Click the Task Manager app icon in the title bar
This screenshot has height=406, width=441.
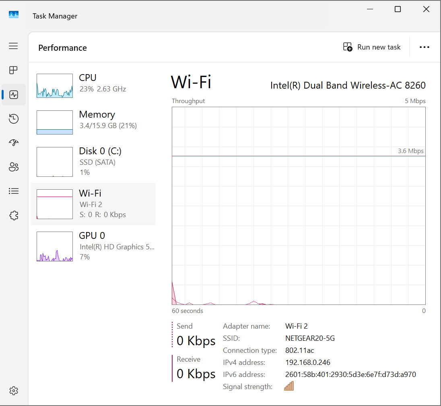tap(14, 14)
